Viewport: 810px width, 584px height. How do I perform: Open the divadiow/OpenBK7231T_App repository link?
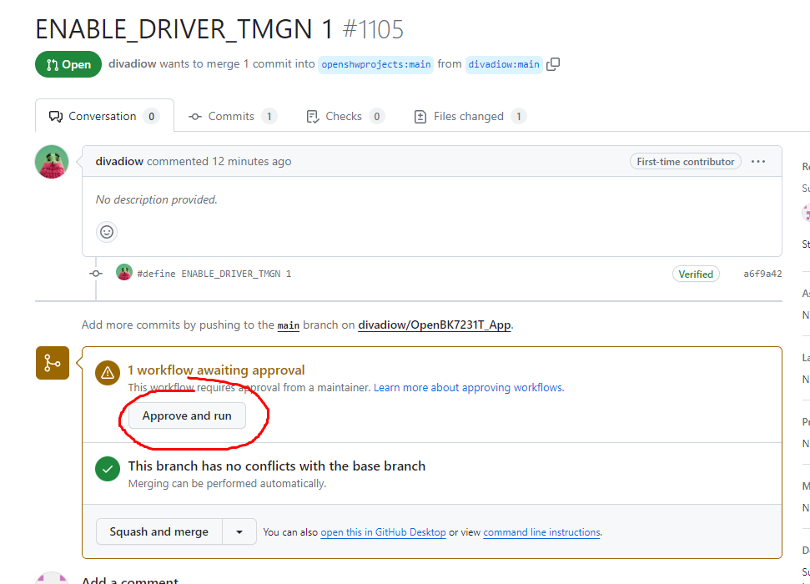point(435,325)
